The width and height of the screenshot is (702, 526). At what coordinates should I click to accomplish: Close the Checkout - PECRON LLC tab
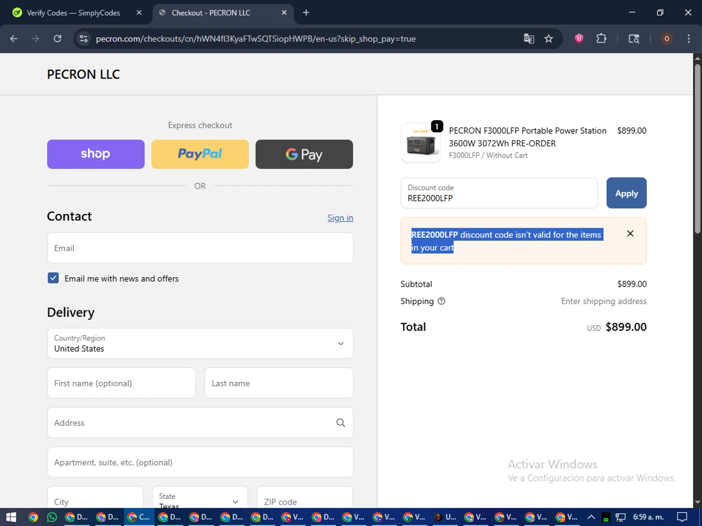point(284,13)
